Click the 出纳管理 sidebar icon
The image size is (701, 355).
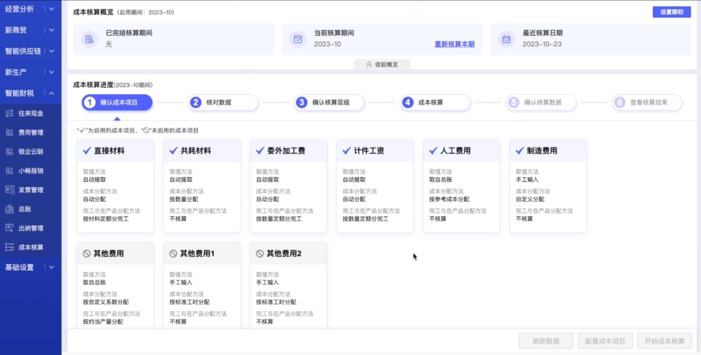(9, 228)
